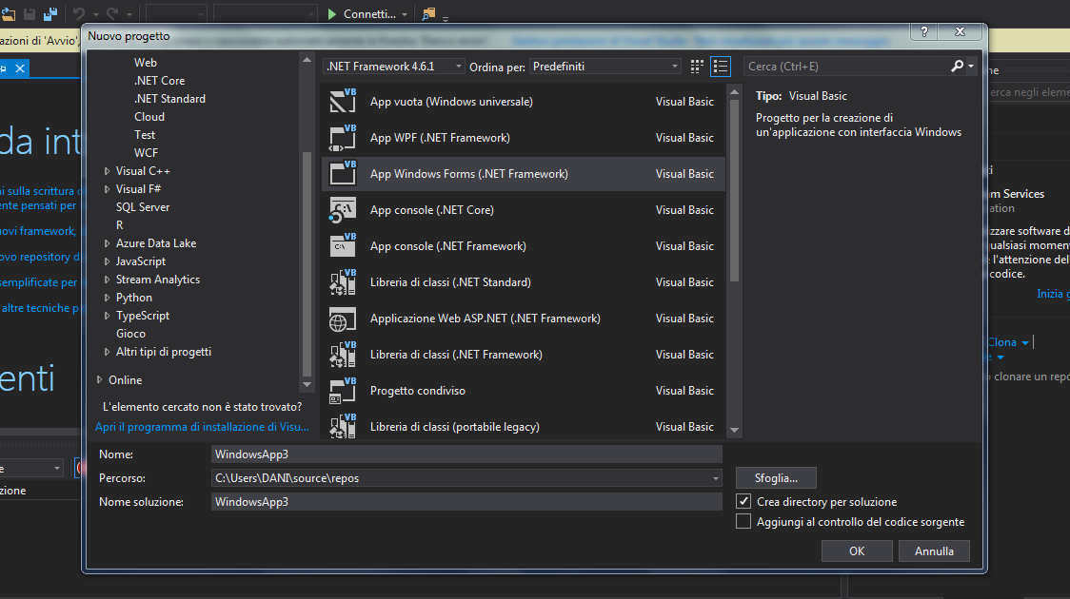Image resolution: width=1070 pixels, height=599 pixels.
Task: Select the .NET Standard category
Action: click(x=169, y=98)
